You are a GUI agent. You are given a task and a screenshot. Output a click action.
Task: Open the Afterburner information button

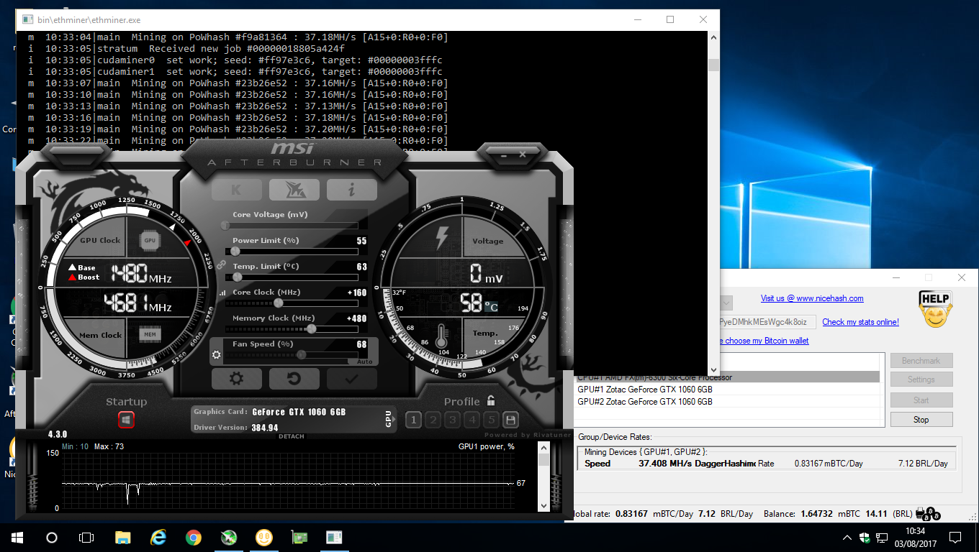pos(351,190)
